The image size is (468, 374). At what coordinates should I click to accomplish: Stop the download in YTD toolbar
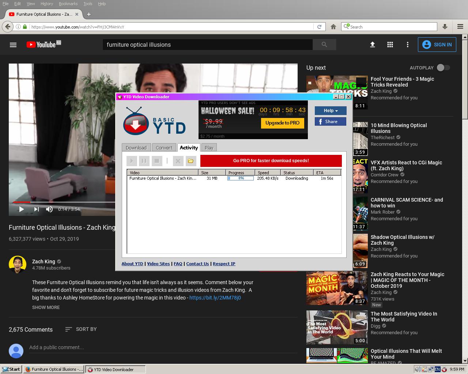(x=157, y=161)
